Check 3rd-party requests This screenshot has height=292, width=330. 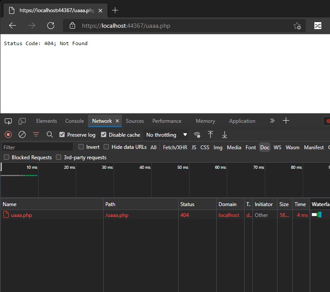point(59,157)
